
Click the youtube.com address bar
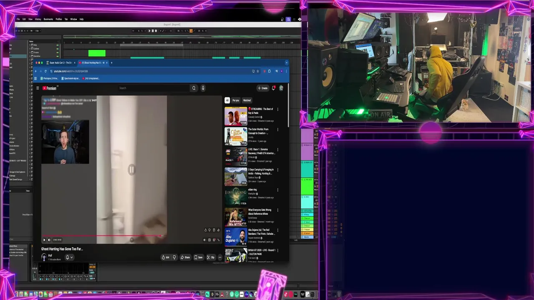click(x=150, y=71)
